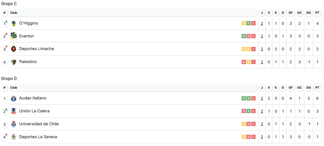
Task: Open the Universidad de Chile name link
Action: (x=39, y=124)
